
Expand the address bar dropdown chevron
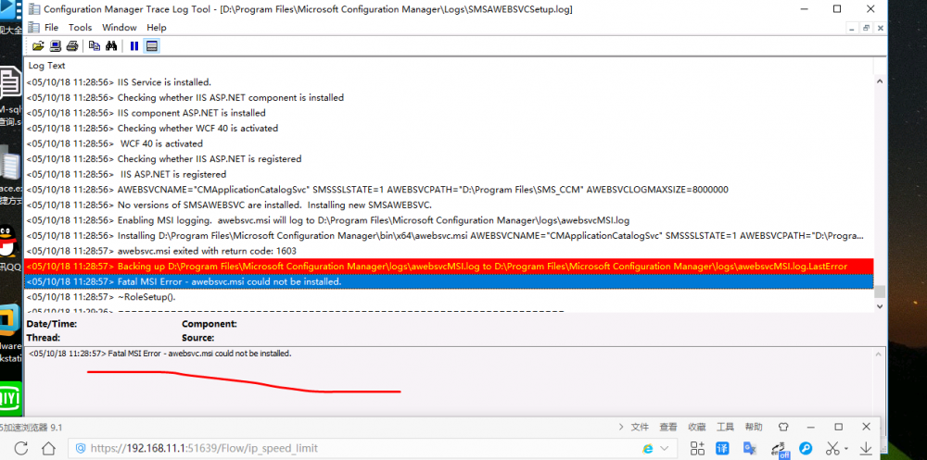664,448
